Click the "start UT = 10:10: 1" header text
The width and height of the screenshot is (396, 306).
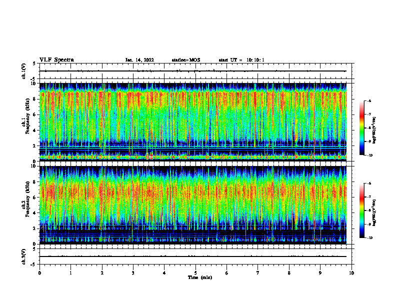(x=241, y=60)
